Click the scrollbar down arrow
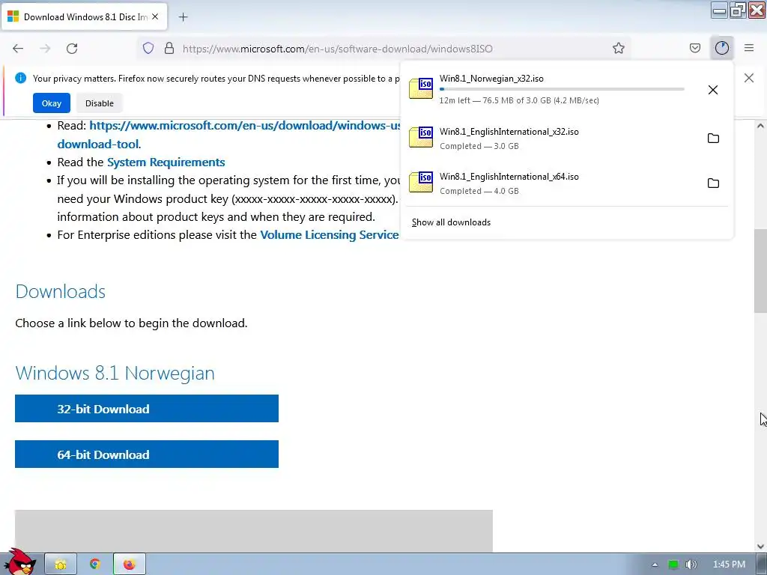The image size is (767, 575). 760,547
